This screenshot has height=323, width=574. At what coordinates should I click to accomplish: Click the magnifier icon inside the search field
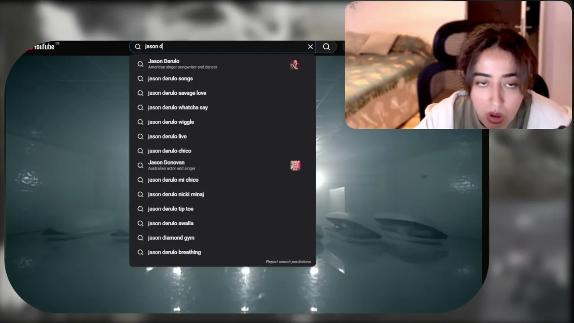click(x=138, y=47)
